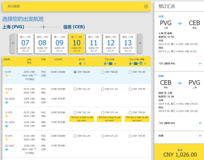204x160 pixels.
Task: Expand 飞行 (舱别 PA) under departure summary
Action: coord(200,63)
